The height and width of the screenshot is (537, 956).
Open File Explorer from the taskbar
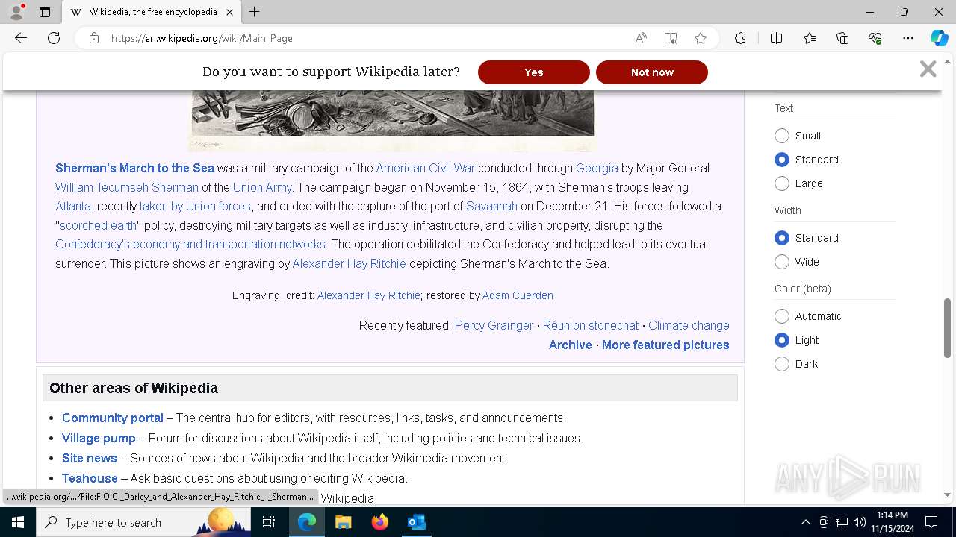tap(343, 522)
